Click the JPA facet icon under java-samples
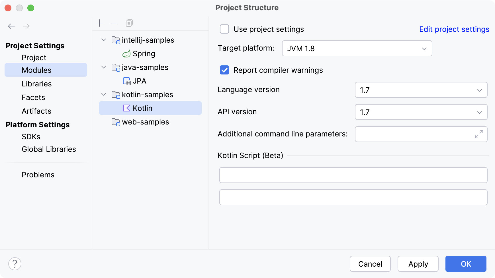This screenshot has width=495, height=278. click(x=126, y=81)
